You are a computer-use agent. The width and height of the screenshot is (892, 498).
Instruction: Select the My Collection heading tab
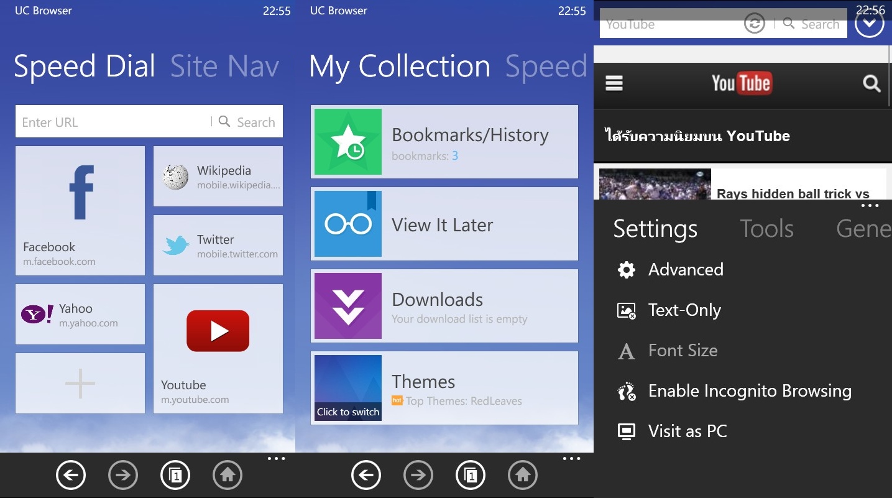click(x=400, y=67)
